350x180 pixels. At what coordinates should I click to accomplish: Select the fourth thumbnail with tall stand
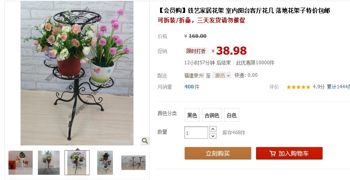(x=105, y=163)
